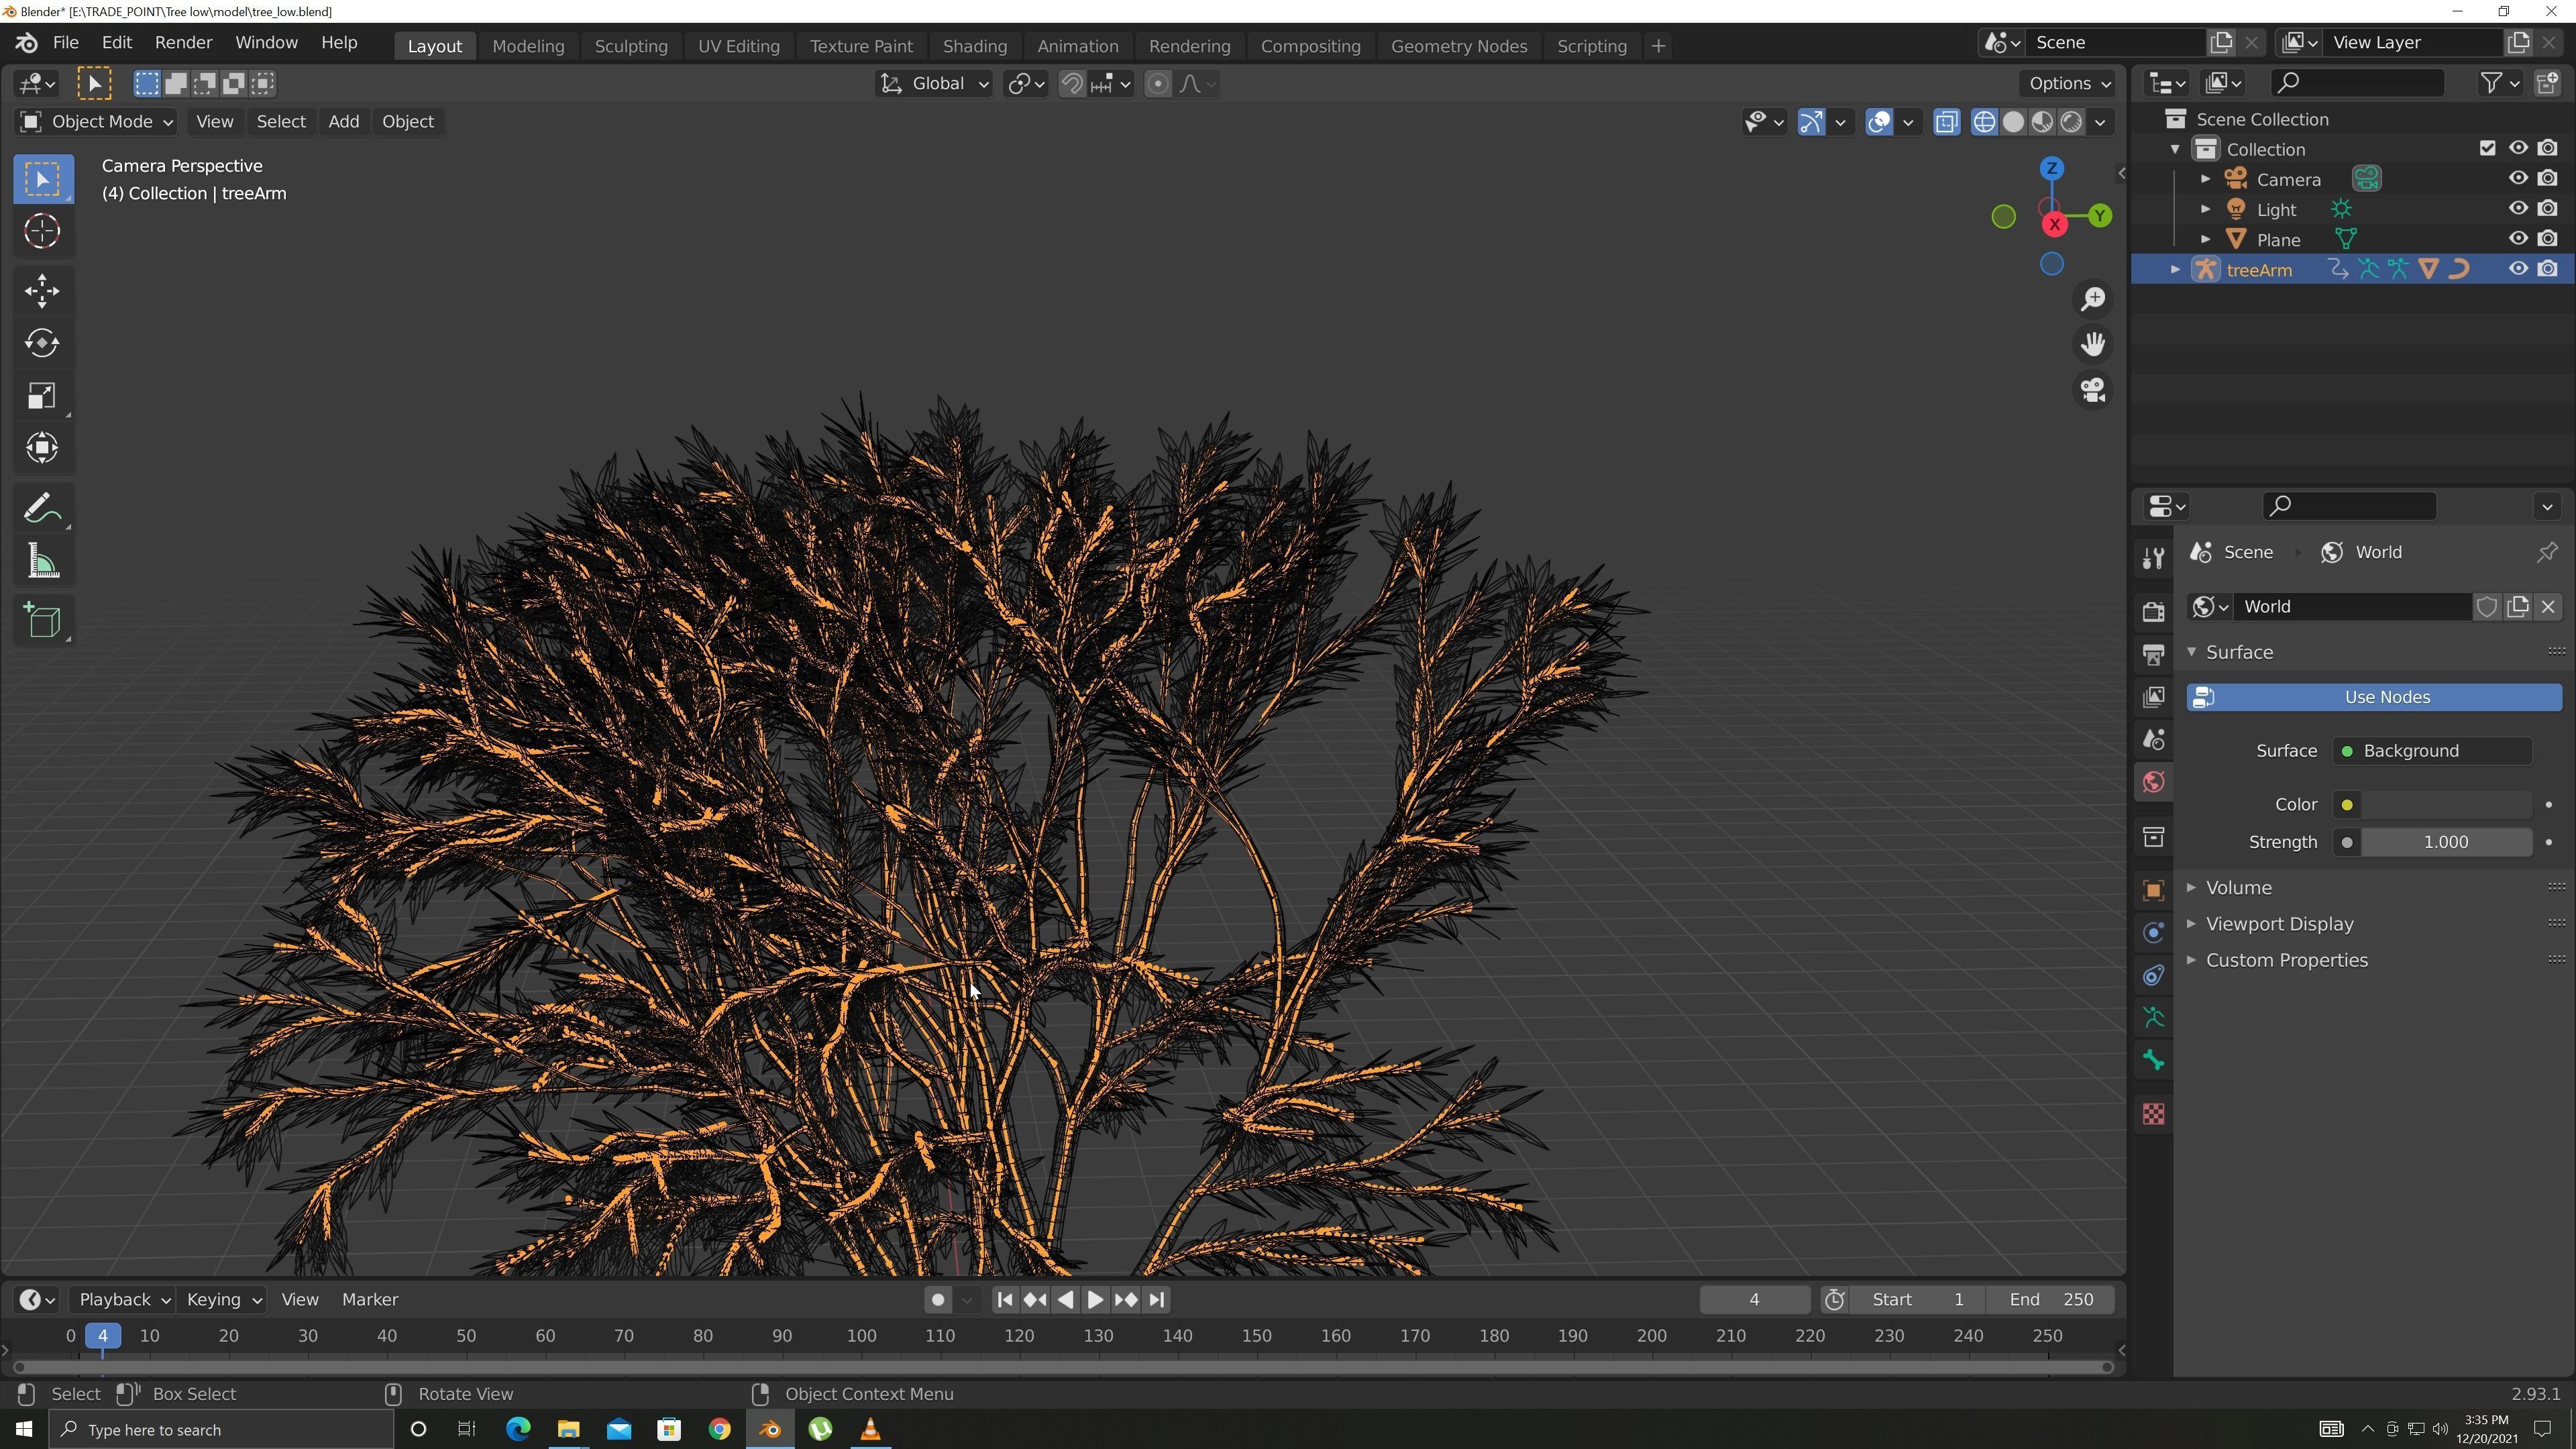Open Object Mode dropdown
The height and width of the screenshot is (1449, 2576).
point(96,122)
